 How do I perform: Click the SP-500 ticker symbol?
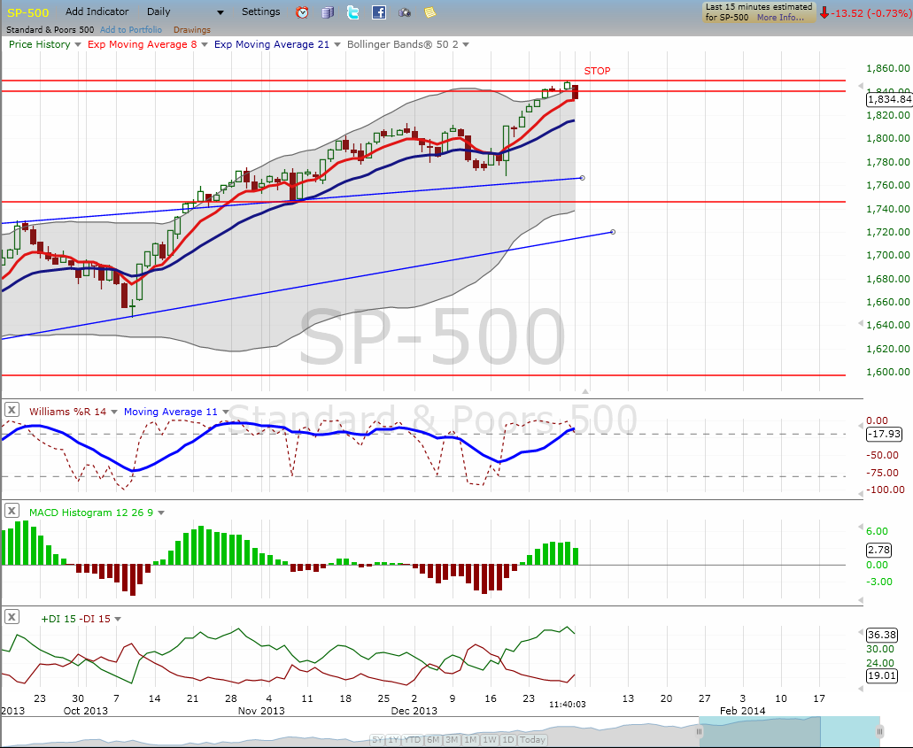[28, 12]
